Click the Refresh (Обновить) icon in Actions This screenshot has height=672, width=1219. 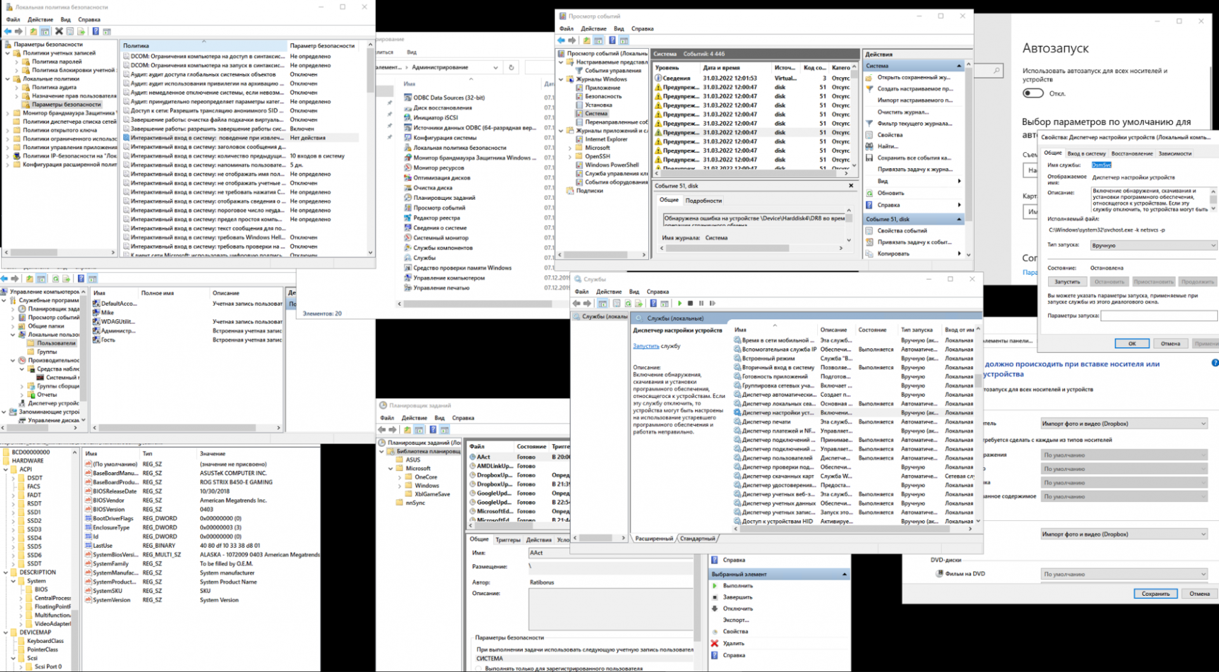coord(869,193)
